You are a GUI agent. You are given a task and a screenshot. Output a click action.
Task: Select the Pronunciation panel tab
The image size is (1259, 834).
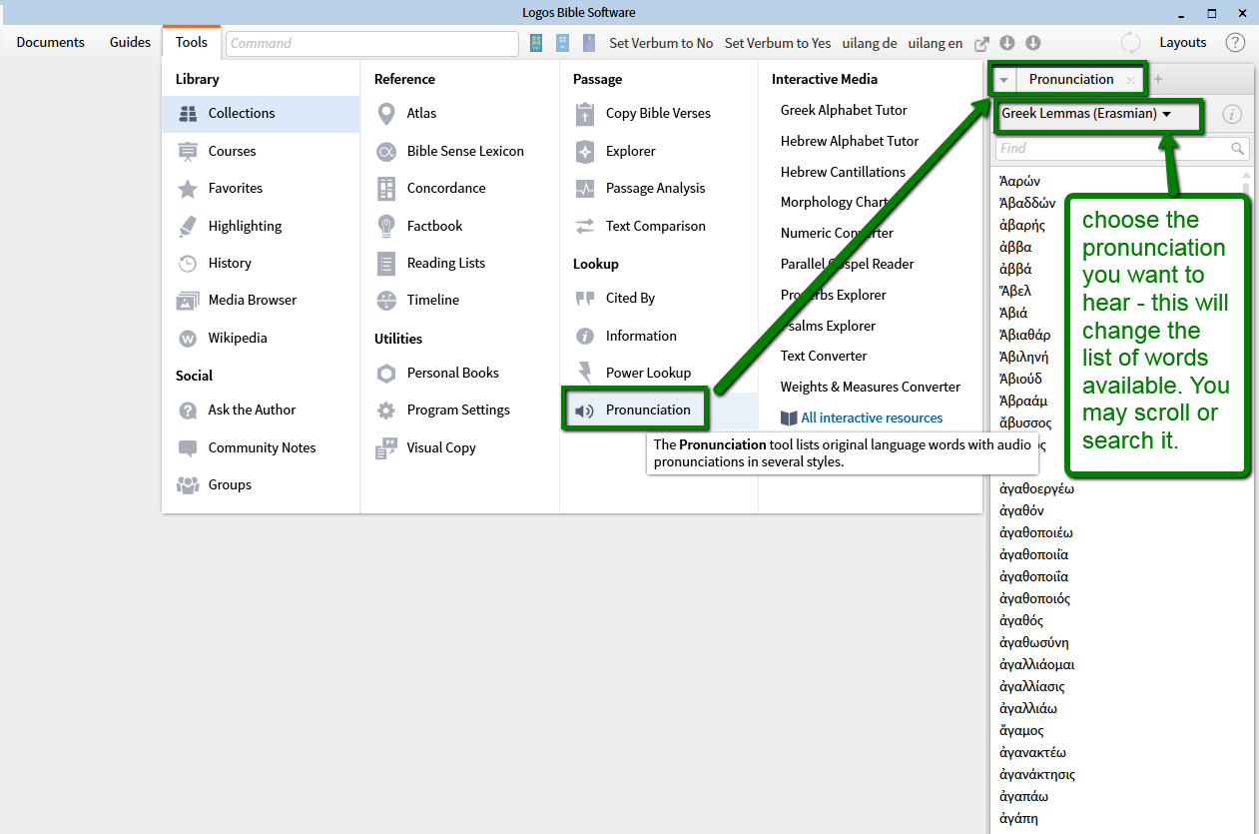pyautogui.click(x=1071, y=80)
